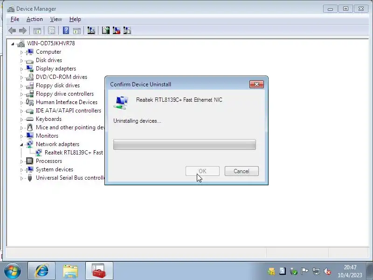Select the Floppy drive controllers item
373x280 pixels.
click(65, 94)
